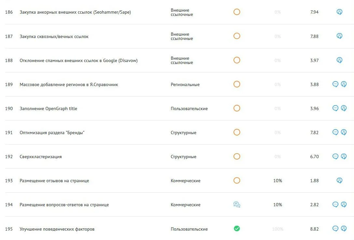
Task: Open task 'Сверхкластеризация'
Action: tap(41, 157)
